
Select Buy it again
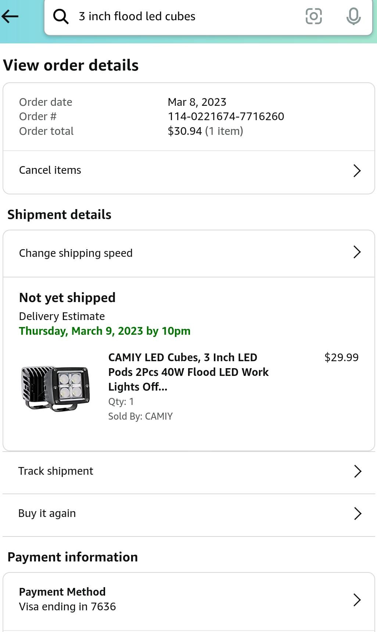click(47, 513)
